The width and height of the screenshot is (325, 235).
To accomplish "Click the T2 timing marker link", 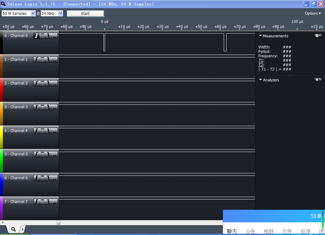I will coord(261,65).
